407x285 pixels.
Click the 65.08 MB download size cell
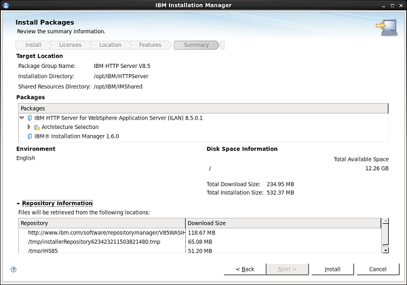click(x=200, y=242)
